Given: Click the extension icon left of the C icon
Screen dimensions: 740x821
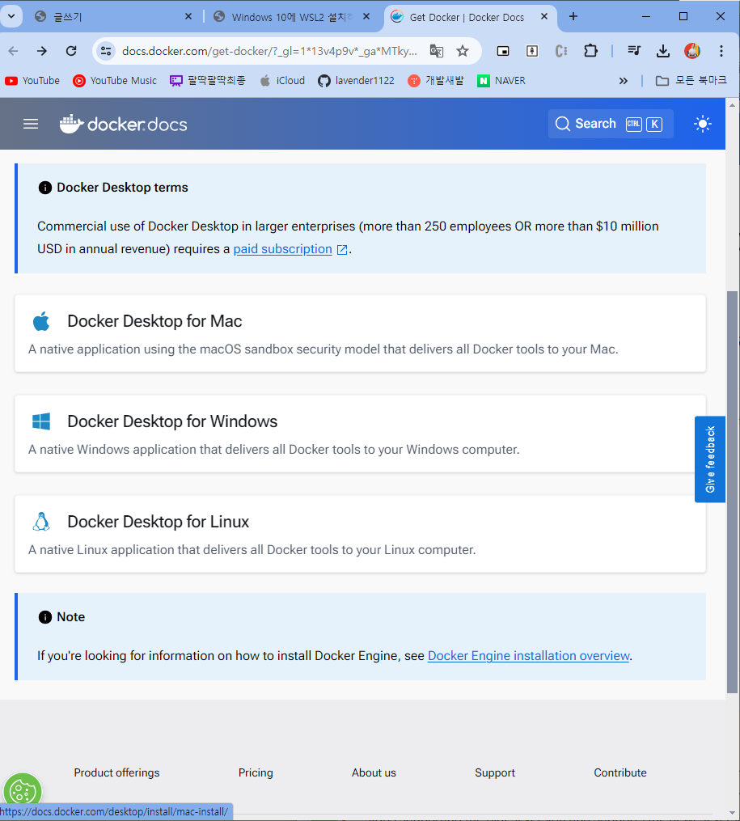Looking at the screenshot, I should 531,51.
